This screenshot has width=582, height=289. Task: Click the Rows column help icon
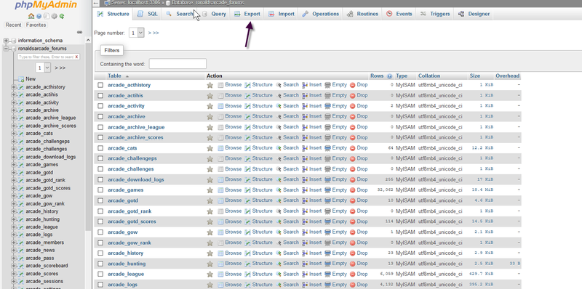click(389, 76)
